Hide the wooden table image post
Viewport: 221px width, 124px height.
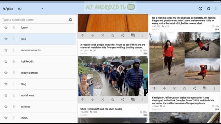103,35
